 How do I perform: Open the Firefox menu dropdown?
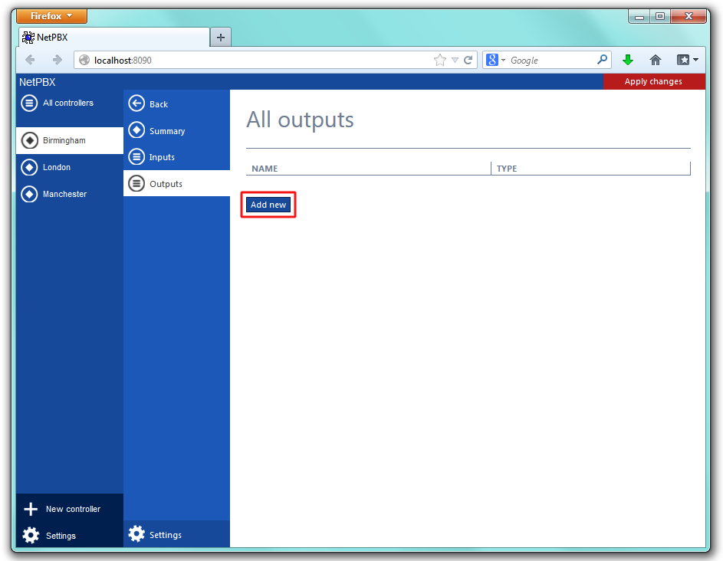[x=51, y=16]
